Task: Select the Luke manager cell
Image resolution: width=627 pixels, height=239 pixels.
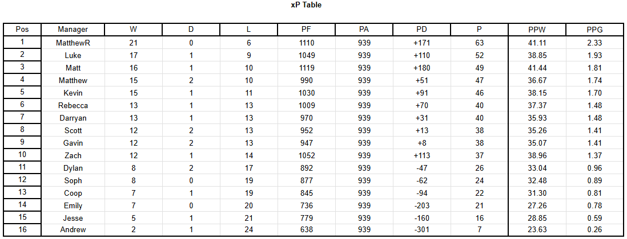Action: click(x=73, y=55)
